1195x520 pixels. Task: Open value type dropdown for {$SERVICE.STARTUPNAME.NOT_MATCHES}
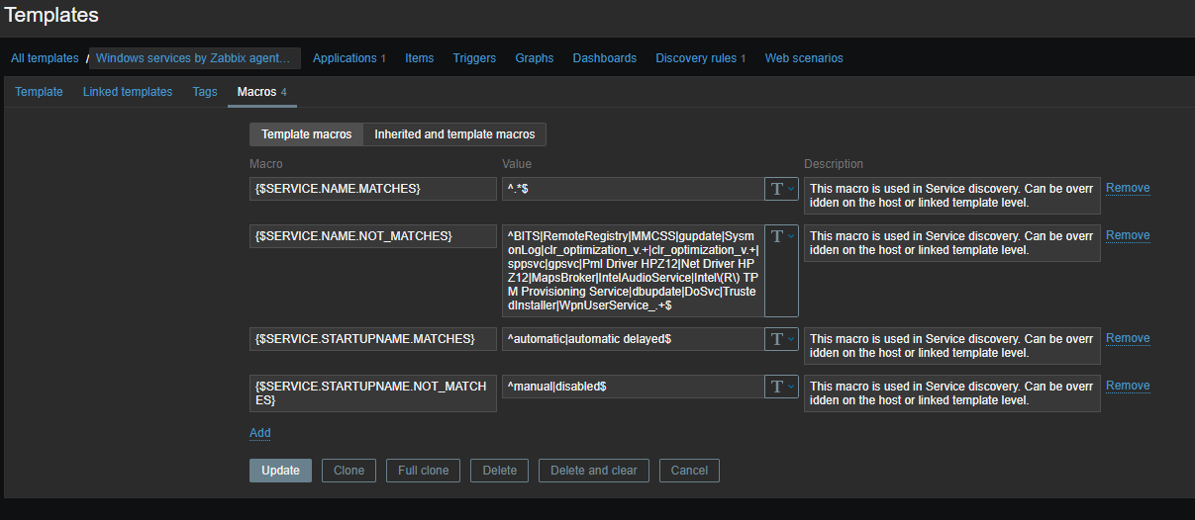781,387
